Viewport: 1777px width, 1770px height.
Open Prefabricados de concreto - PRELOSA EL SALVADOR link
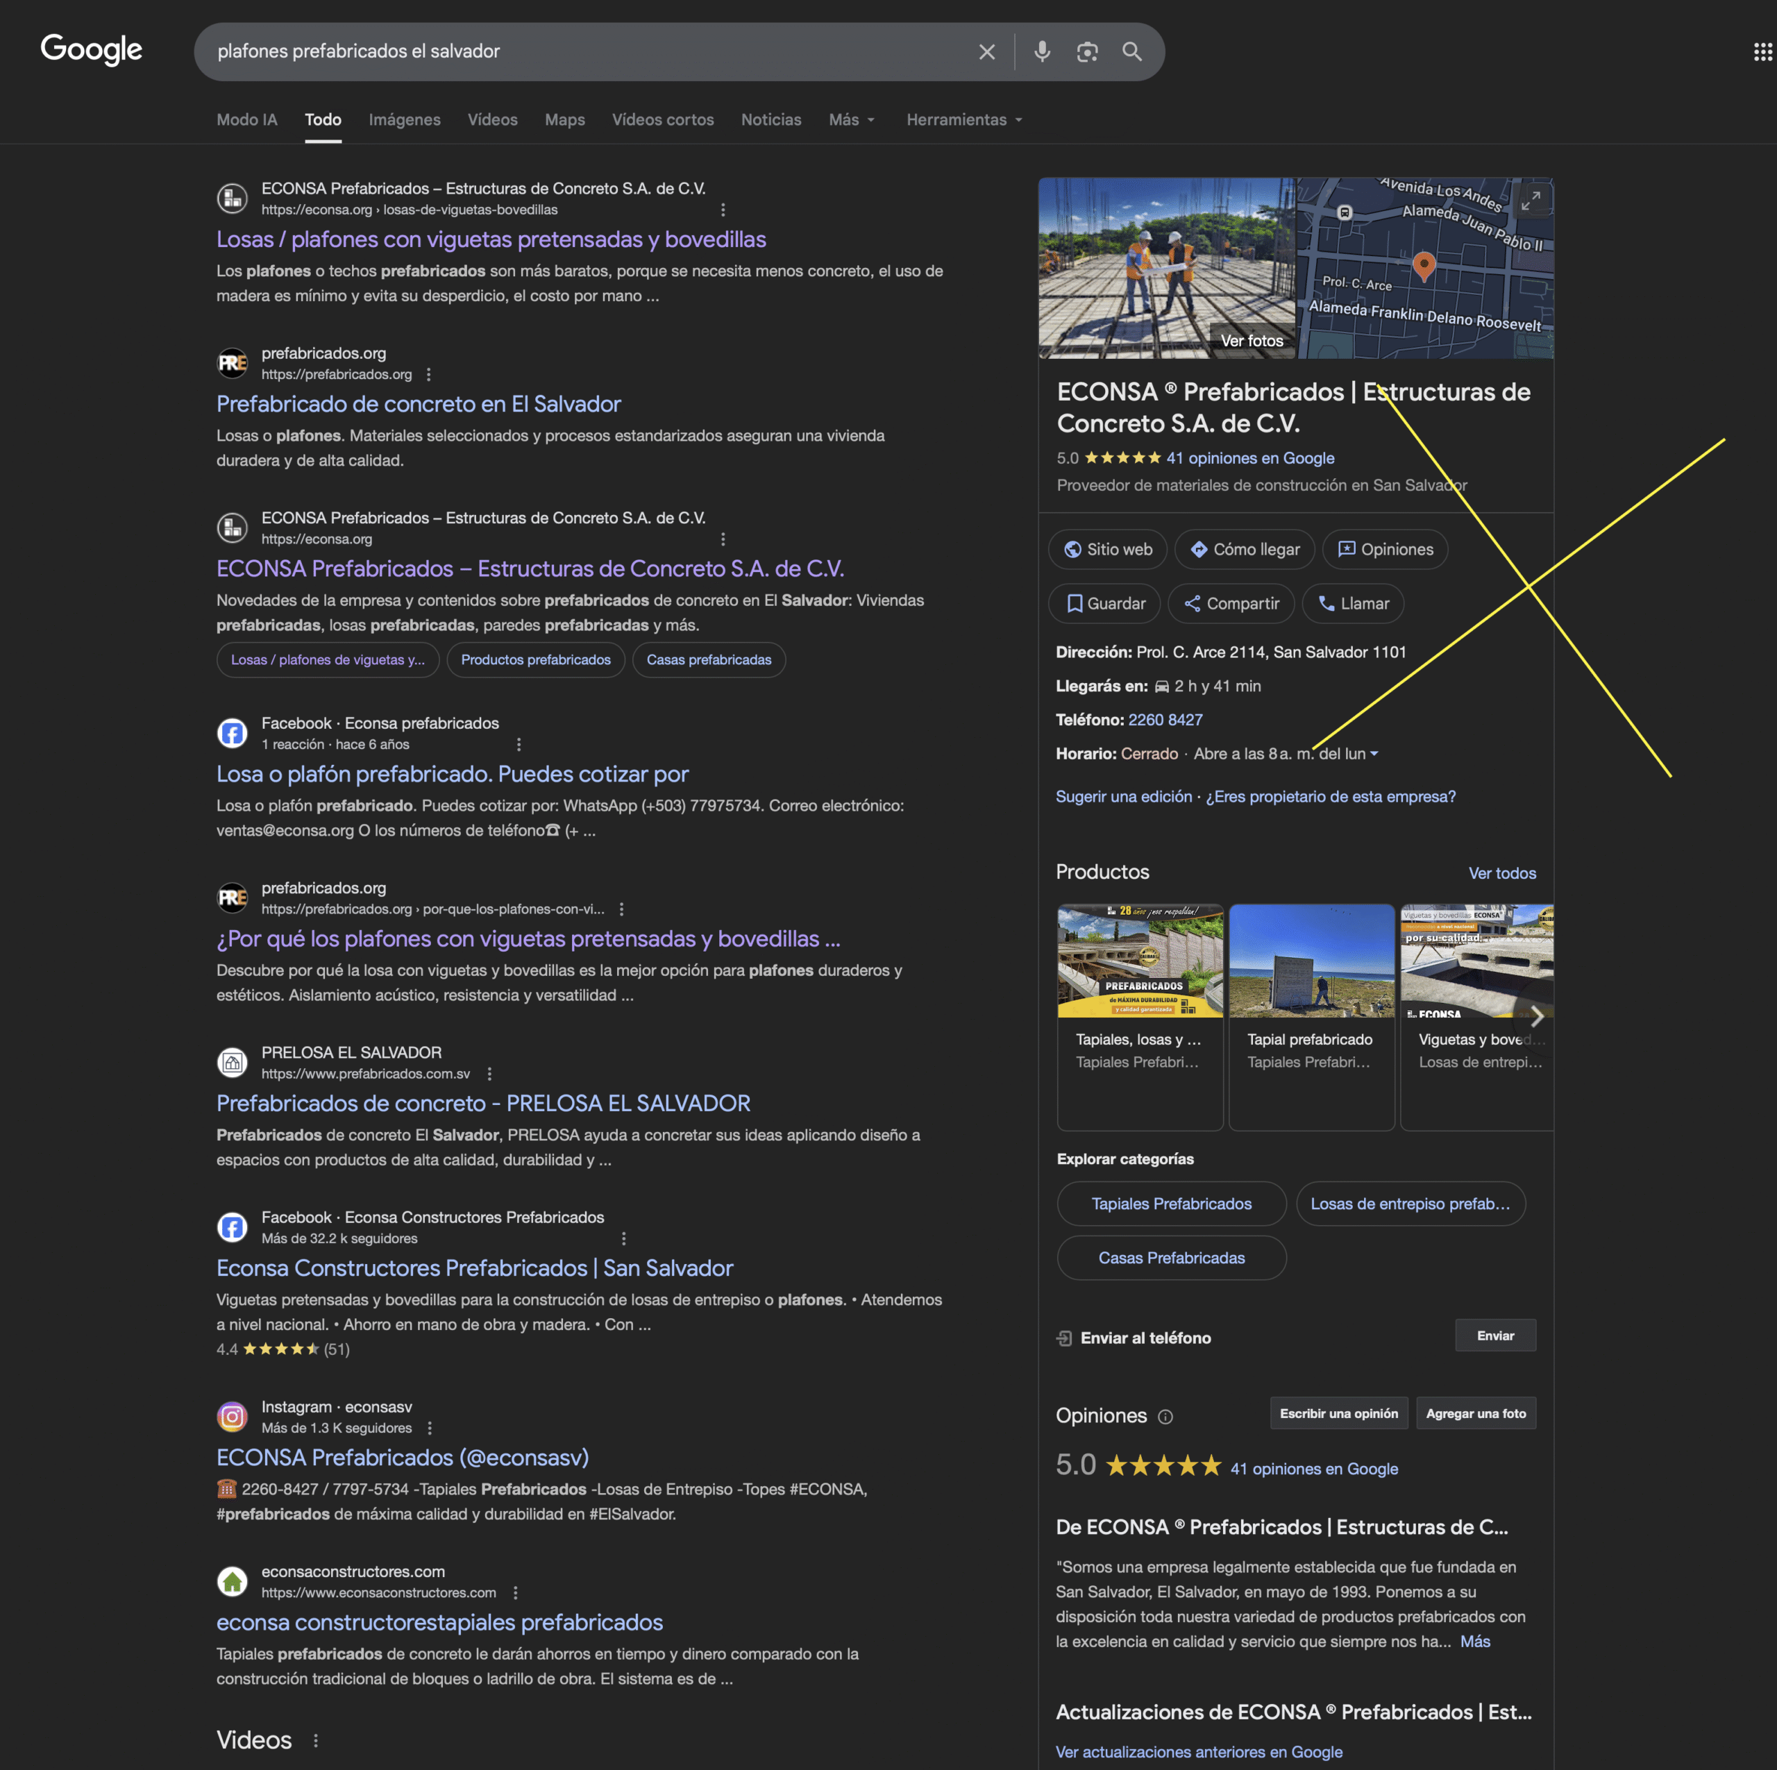pyautogui.click(x=483, y=1103)
